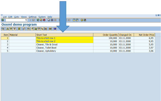Open the Settings menu
This screenshot has width=161, height=101.
click(x=32, y=17)
